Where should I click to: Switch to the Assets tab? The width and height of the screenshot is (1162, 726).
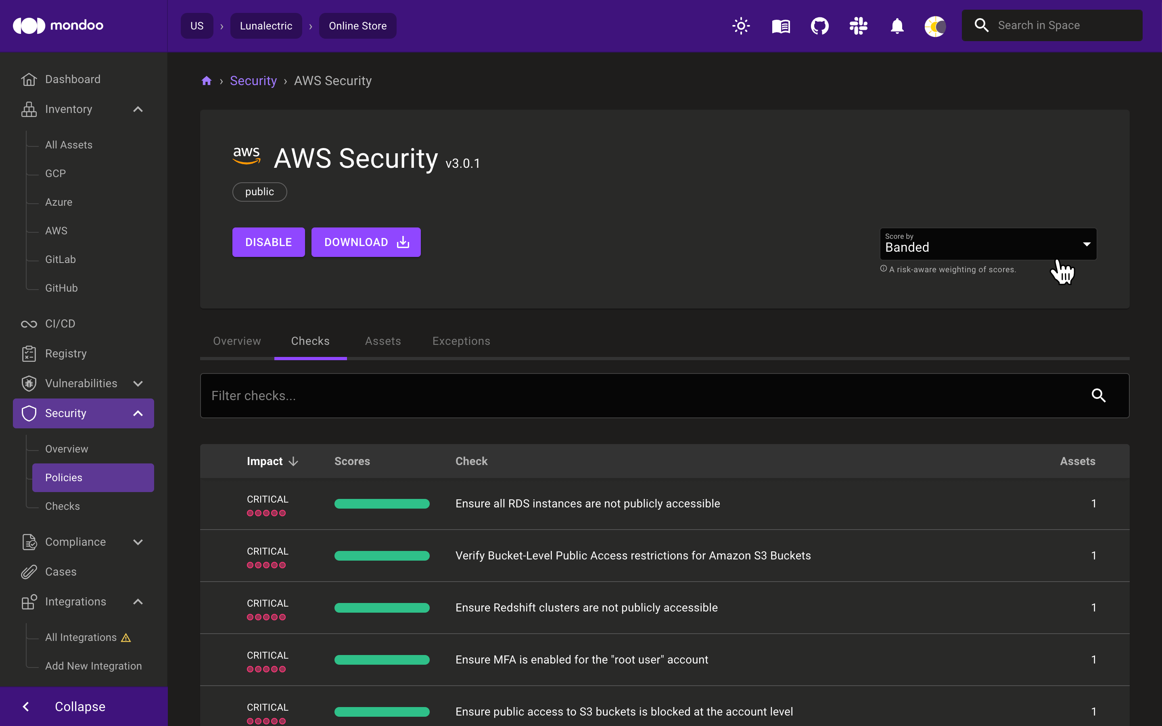(383, 341)
